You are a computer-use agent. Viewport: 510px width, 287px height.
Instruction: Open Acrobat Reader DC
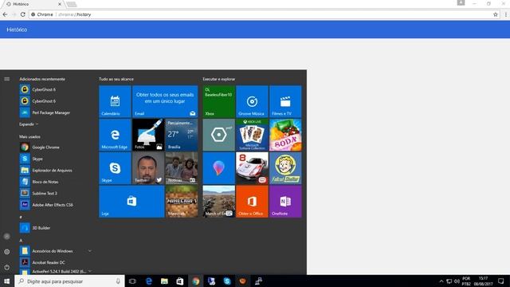[x=55, y=262]
